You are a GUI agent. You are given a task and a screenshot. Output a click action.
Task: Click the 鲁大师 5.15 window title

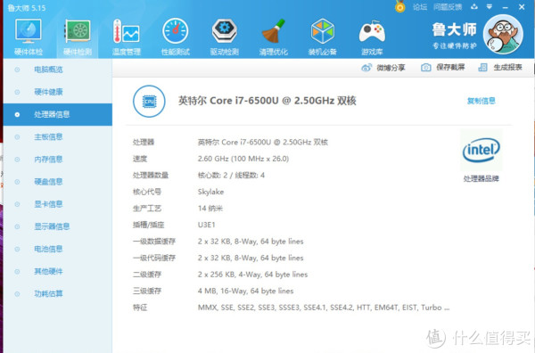click(27, 7)
